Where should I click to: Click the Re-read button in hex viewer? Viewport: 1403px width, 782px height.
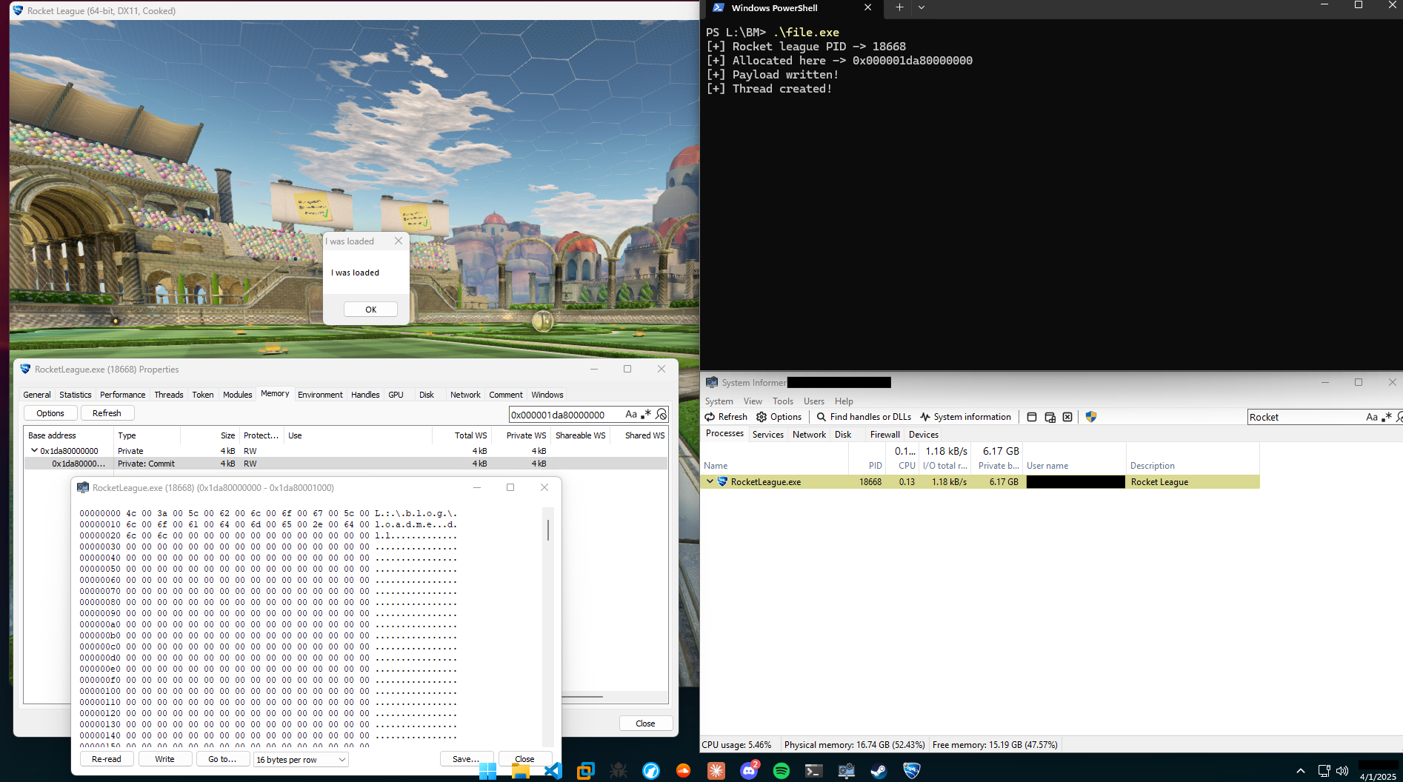point(107,759)
